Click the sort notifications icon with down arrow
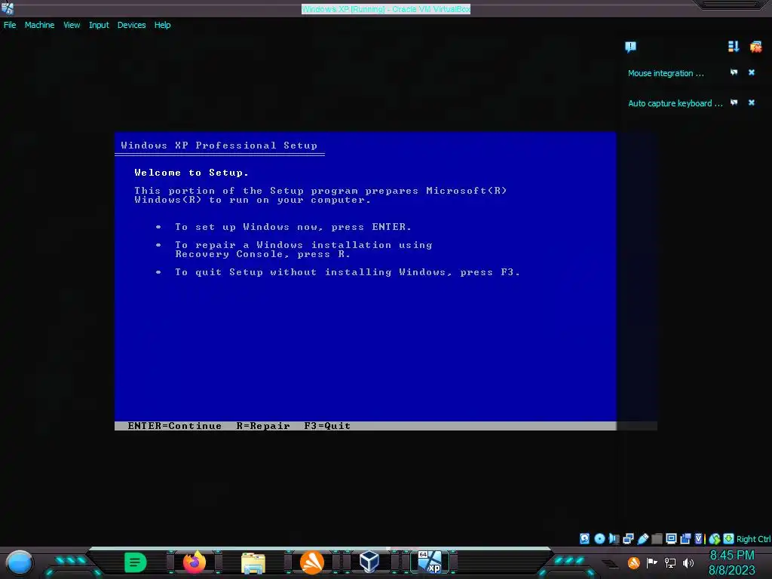 pyautogui.click(x=734, y=47)
